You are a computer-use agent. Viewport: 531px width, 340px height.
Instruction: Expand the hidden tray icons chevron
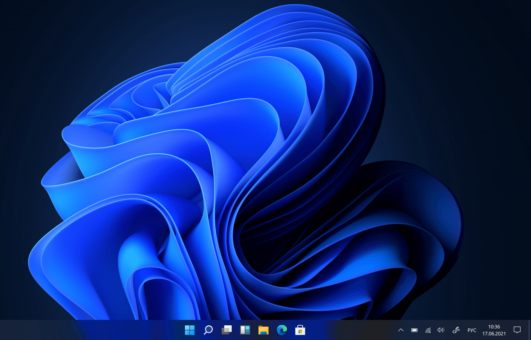(401, 330)
